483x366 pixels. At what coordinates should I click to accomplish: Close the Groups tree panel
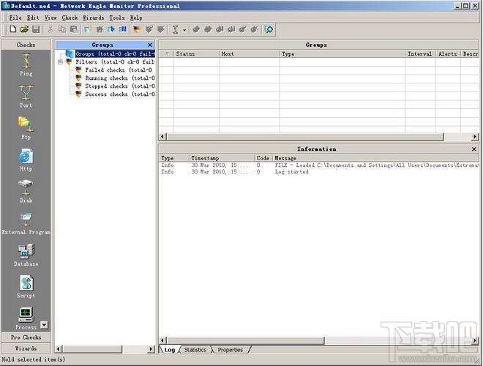point(150,45)
